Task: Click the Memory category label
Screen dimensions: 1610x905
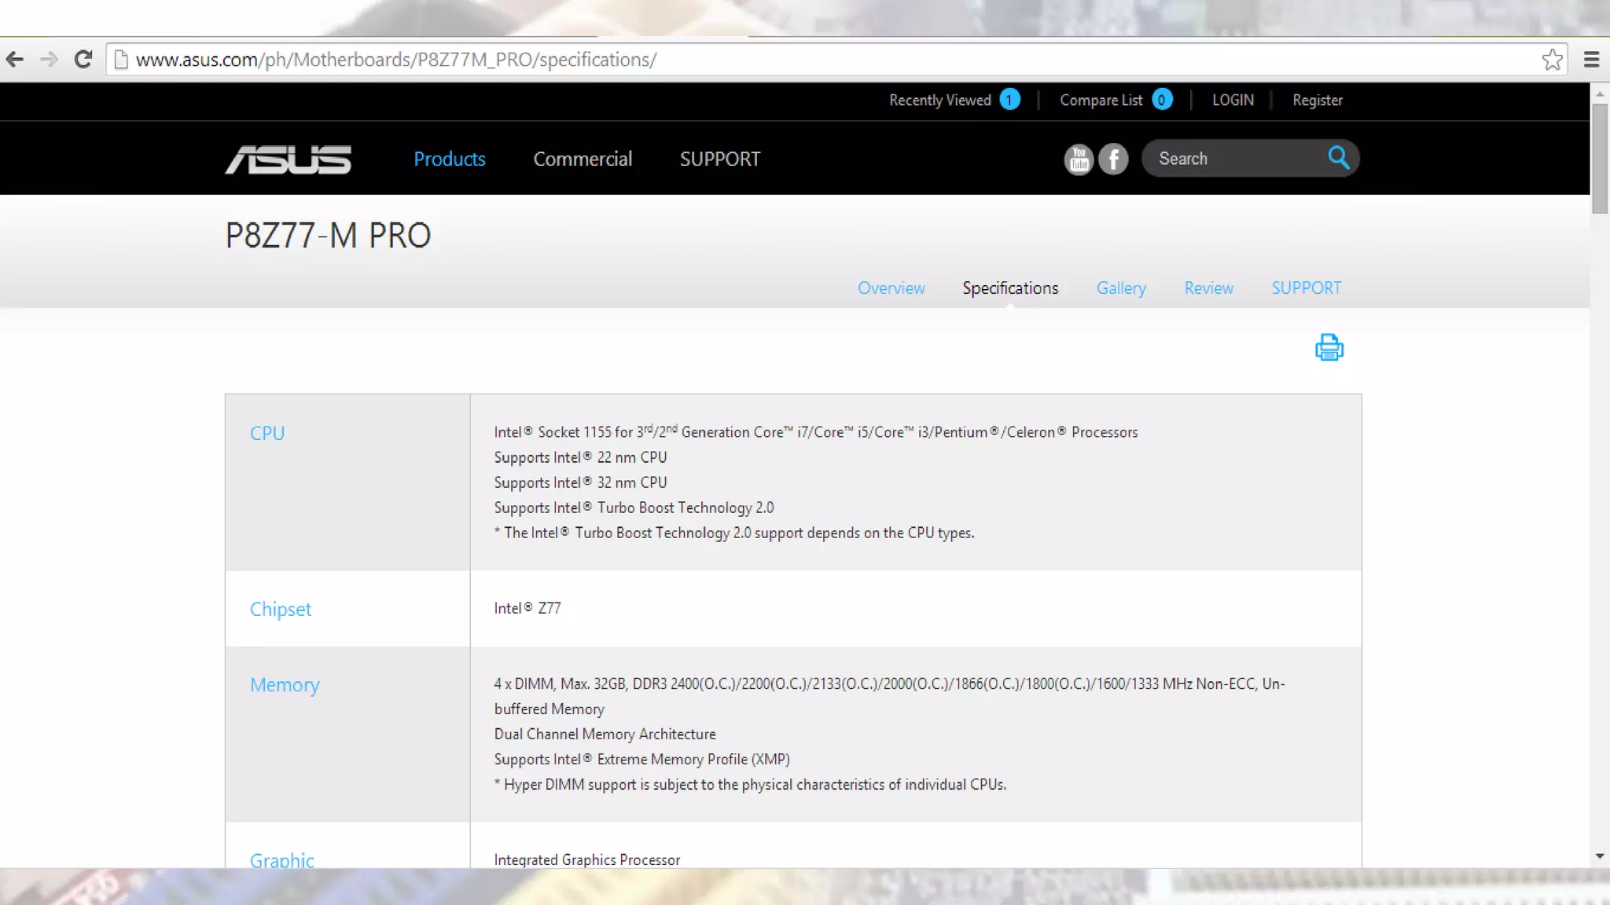Action: tap(285, 685)
